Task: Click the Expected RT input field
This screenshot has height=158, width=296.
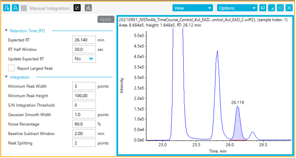Action: click(84, 40)
